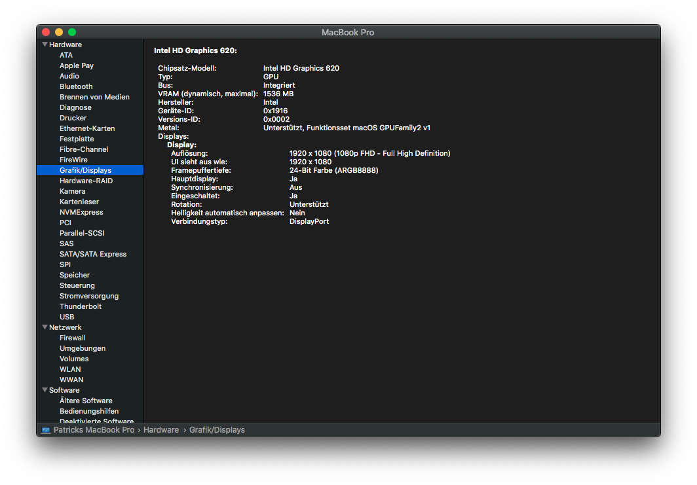Viewport: 697px width, 485px height.
Task: Collapse the Hardware section triangle
Action: click(45, 45)
